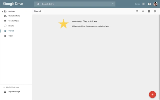Click the Upgrade storage link
This screenshot has width=160, height=100.
13,91
